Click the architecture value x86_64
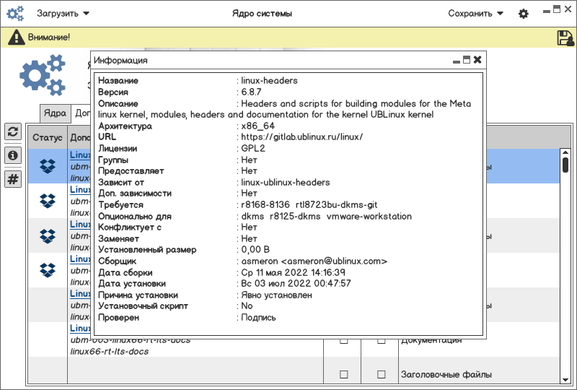Viewport: 577px width, 390px height. (258, 126)
